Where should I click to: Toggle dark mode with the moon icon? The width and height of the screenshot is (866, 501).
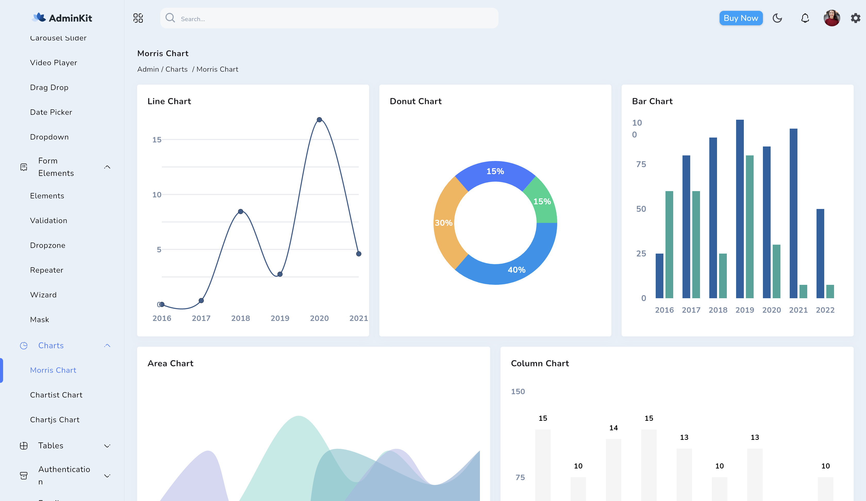[x=778, y=18]
